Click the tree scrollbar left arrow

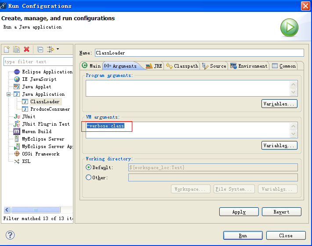[x=7, y=210]
